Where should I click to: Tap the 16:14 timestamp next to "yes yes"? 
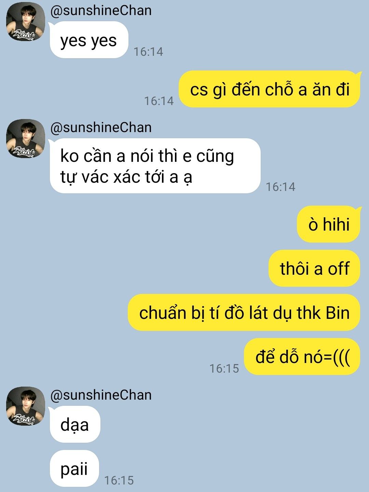[x=148, y=52]
